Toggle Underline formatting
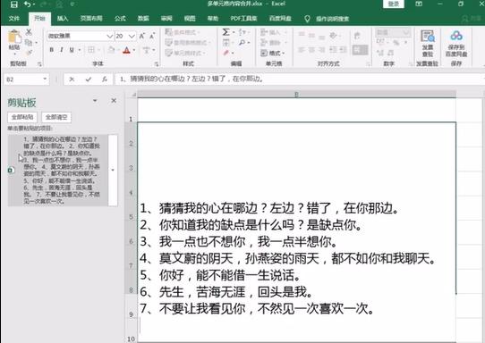Viewport: 485px width, 343px height. [72, 50]
